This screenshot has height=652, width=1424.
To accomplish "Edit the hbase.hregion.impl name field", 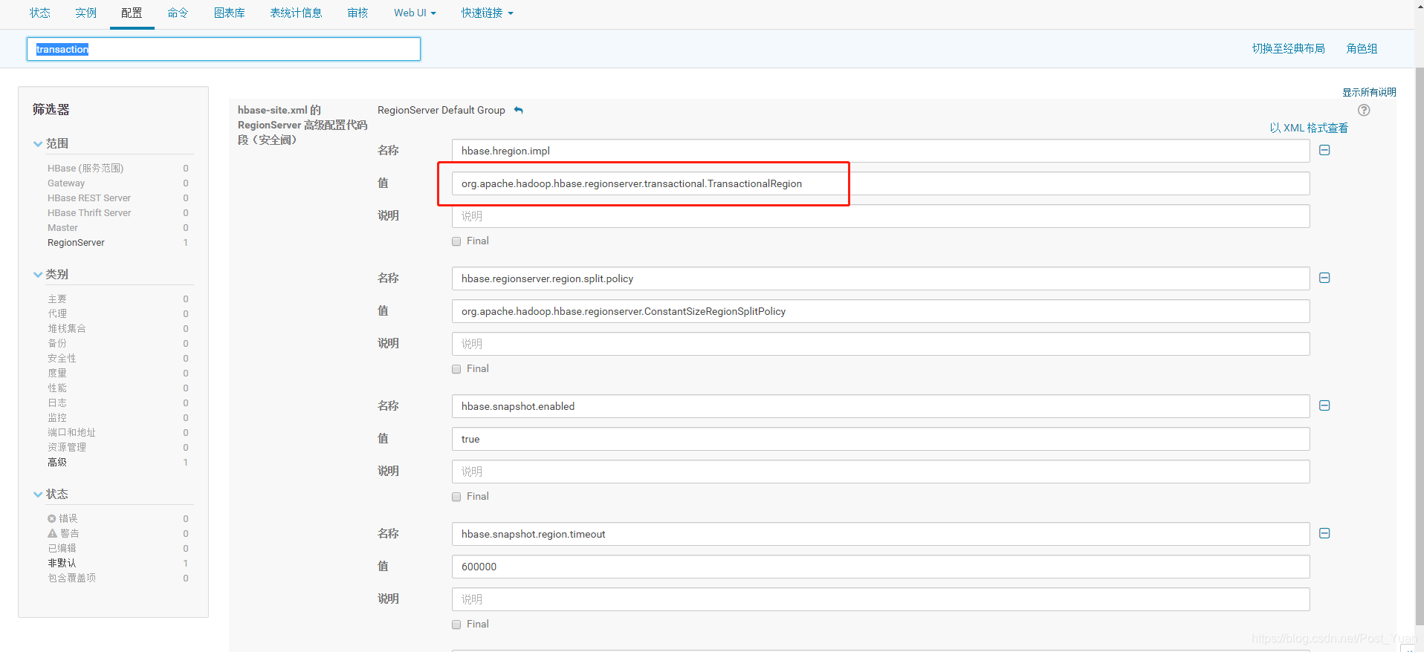I will click(x=881, y=151).
